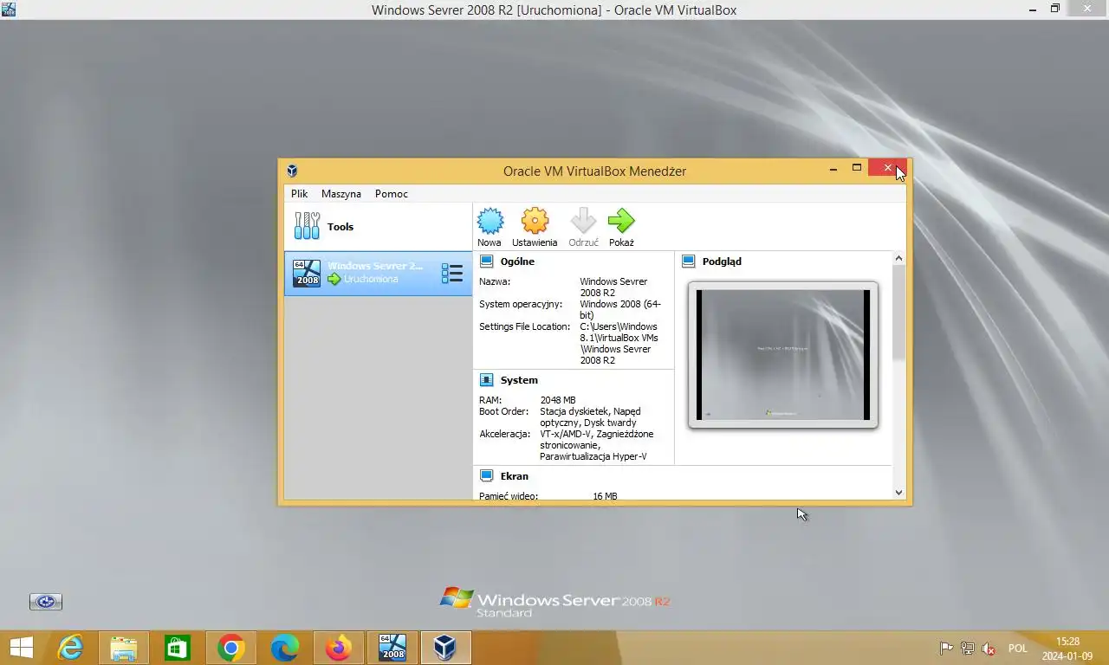The width and height of the screenshot is (1109, 665).
Task: Click the Ogólne section heading text
Action: point(517,261)
